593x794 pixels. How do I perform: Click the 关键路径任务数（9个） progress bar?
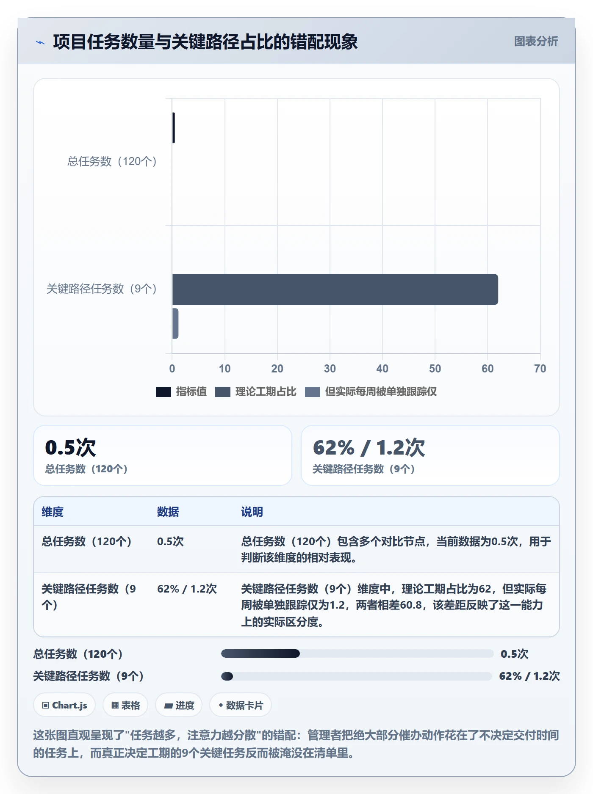[x=357, y=676]
